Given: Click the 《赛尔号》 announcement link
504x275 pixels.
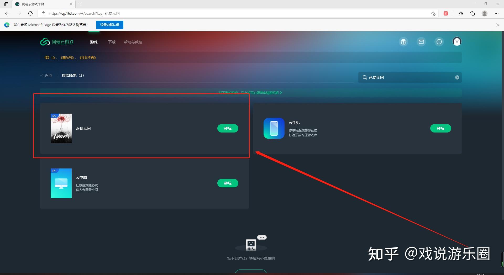Looking at the screenshot, I should tap(67, 58).
